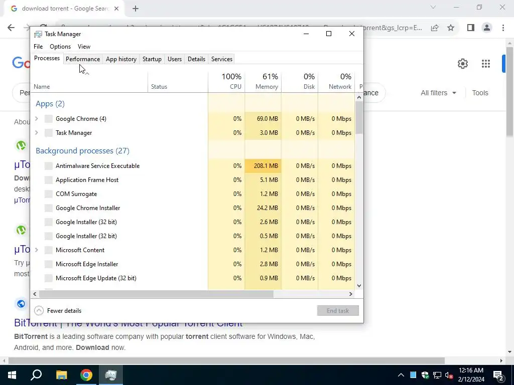Image resolution: width=514 pixels, height=385 pixels.
Task: Click the COM Surrogate process icon
Action: click(x=49, y=194)
